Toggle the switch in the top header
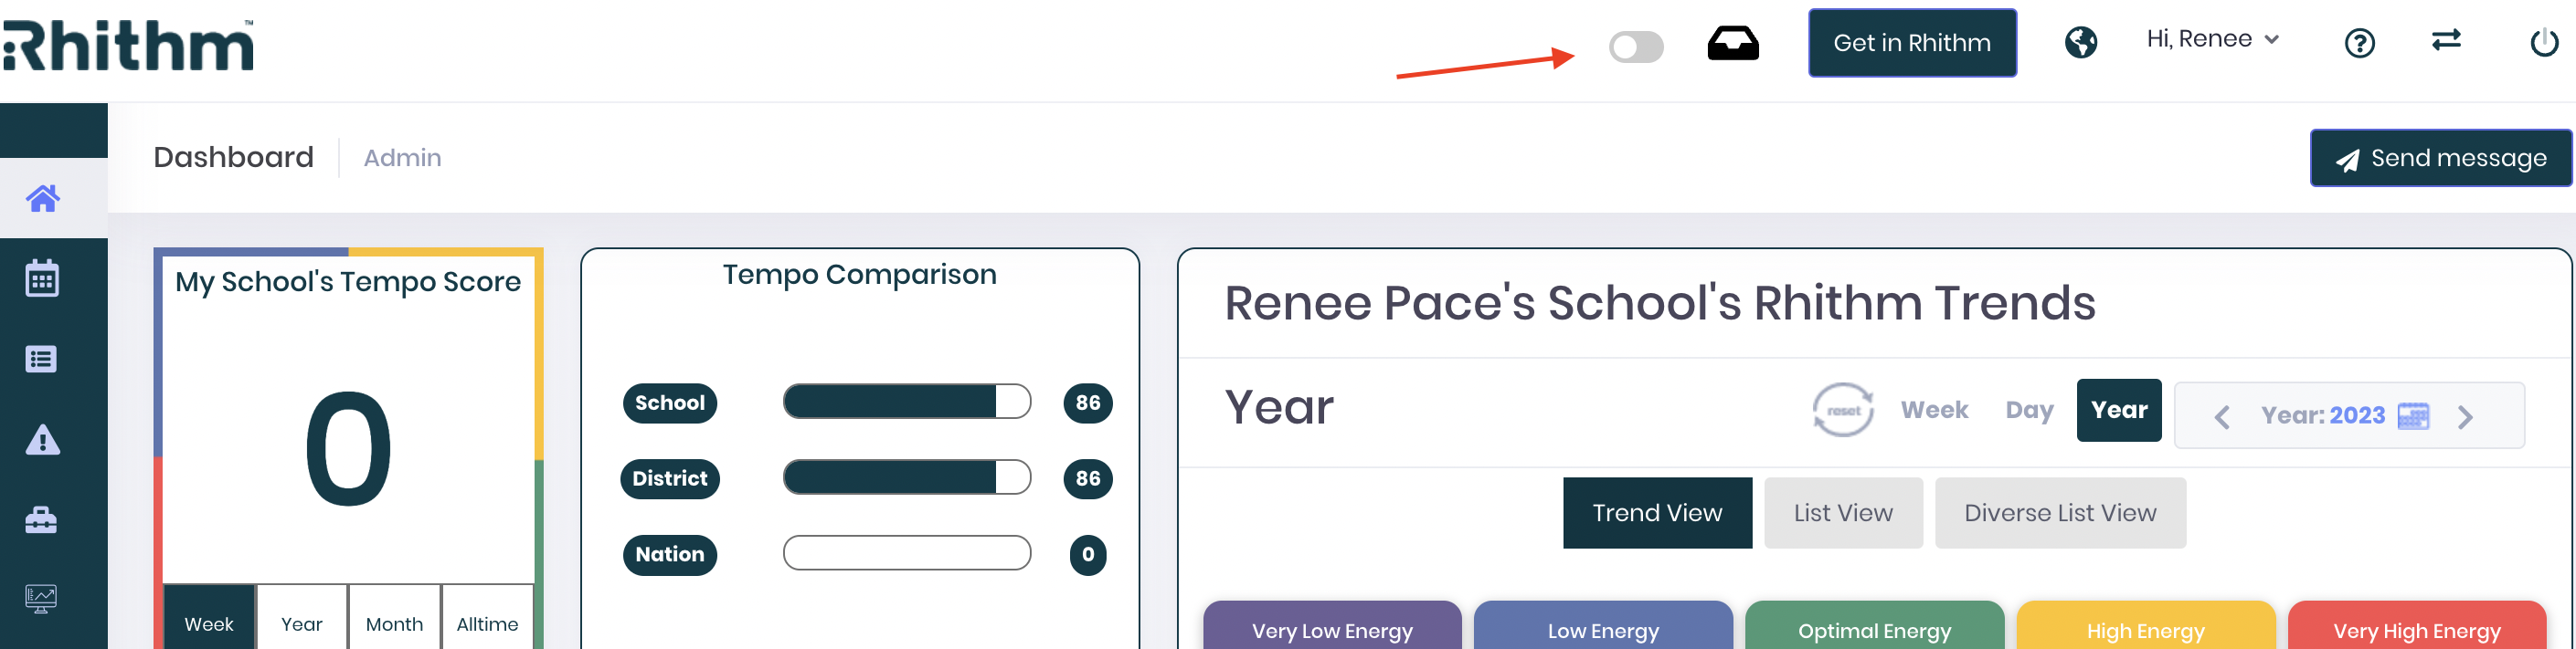2576x649 pixels. 1636,47
